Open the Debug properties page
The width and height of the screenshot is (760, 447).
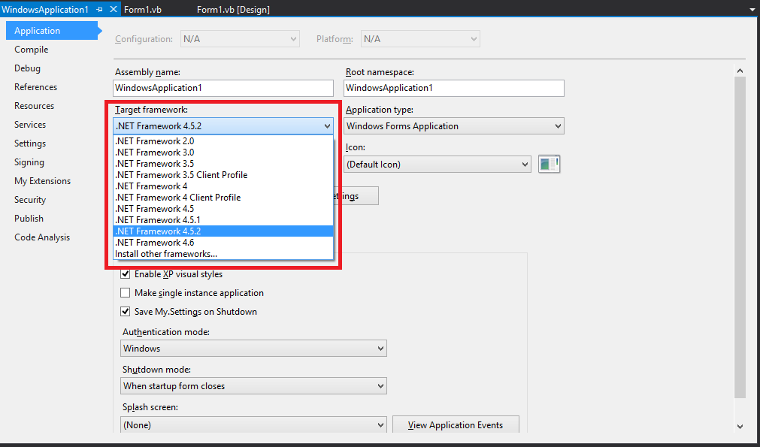coord(27,68)
